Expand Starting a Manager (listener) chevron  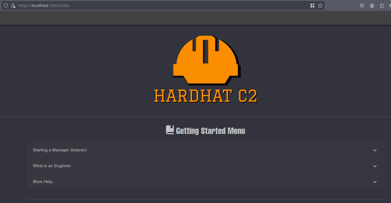point(375,150)
